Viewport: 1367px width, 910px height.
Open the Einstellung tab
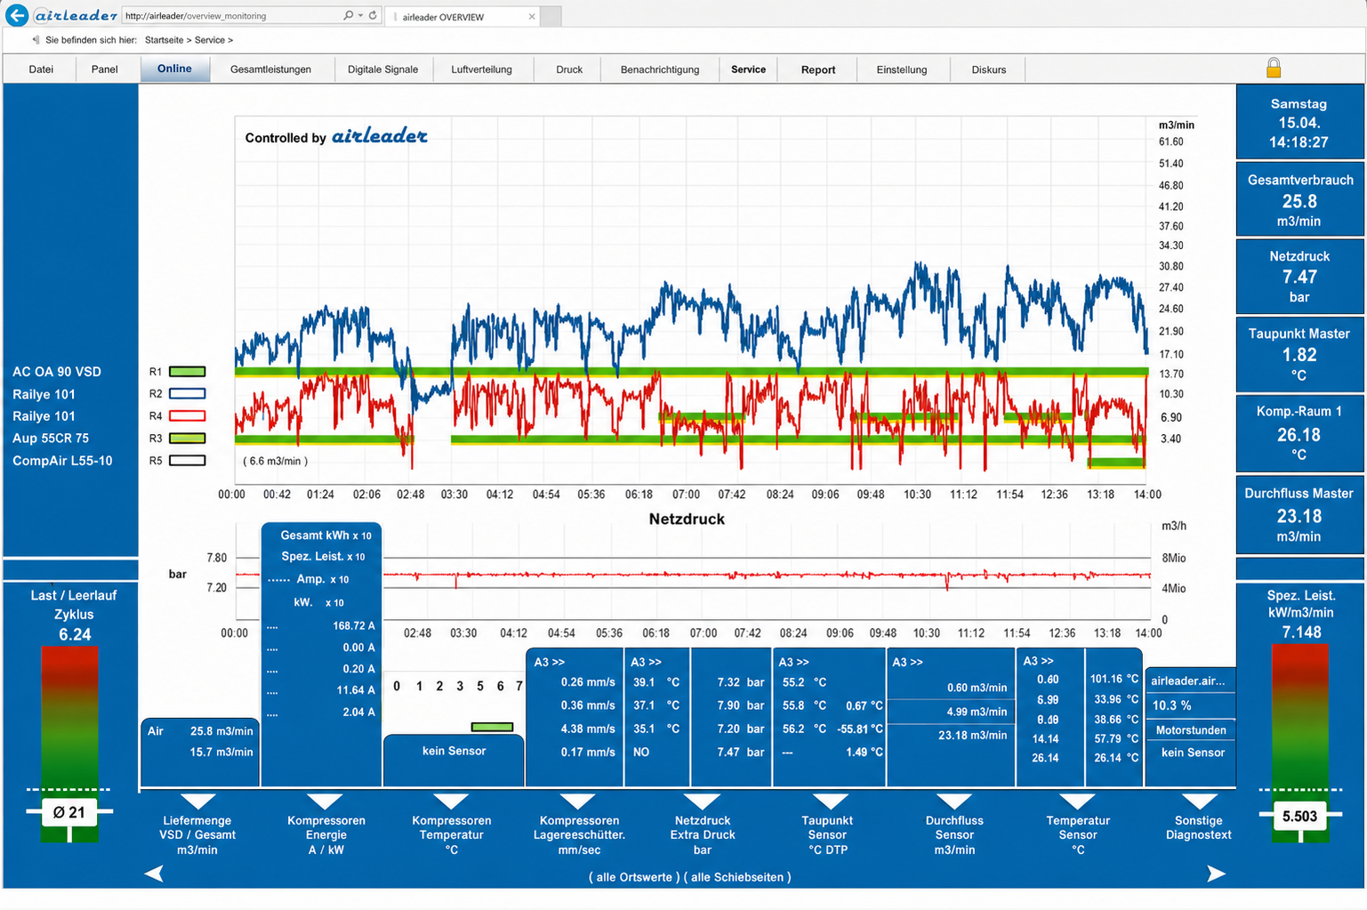[902, 69]
